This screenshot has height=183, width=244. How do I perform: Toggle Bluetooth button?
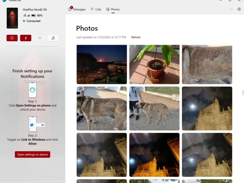pos(26,38)
